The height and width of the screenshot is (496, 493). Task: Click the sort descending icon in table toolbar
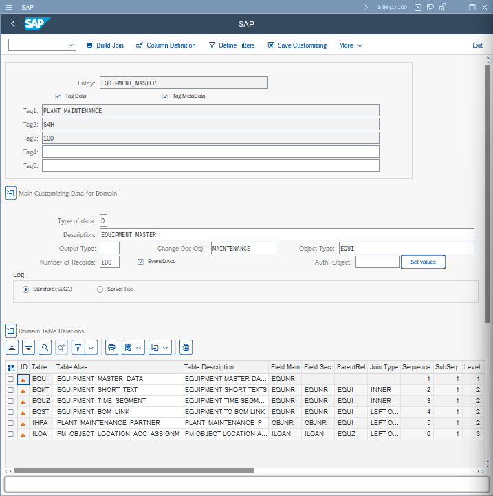(x=28, y=347)
